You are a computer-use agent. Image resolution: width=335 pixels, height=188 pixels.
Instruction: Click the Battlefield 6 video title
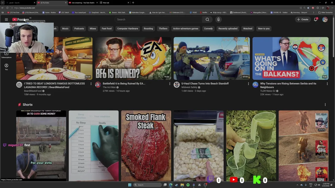[x=124, y=84]
